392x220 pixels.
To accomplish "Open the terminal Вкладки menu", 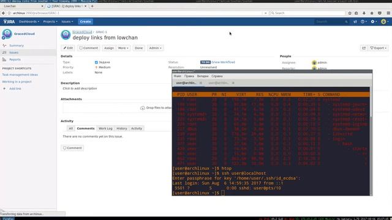I will point(203,76).
